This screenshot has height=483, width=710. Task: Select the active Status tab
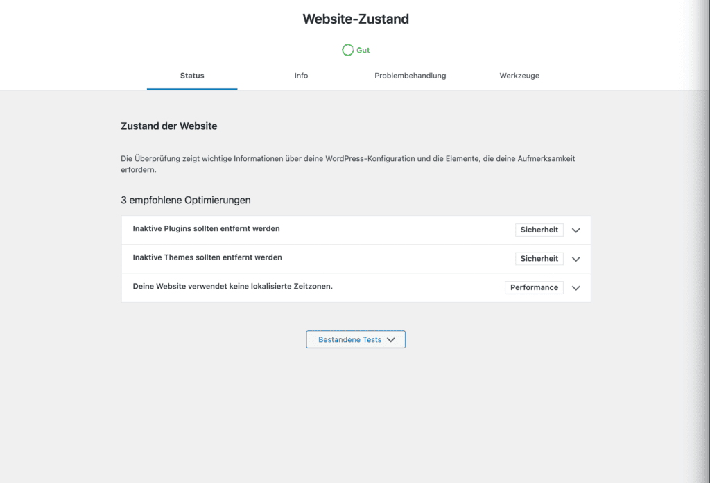pyautogui.click(x=191, y=76)
